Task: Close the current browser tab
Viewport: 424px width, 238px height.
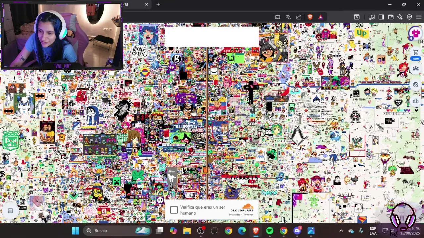Action: click(x=146, y=4)
